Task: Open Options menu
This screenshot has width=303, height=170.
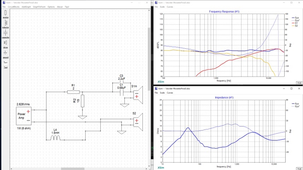Action: (x=51, y=7)
